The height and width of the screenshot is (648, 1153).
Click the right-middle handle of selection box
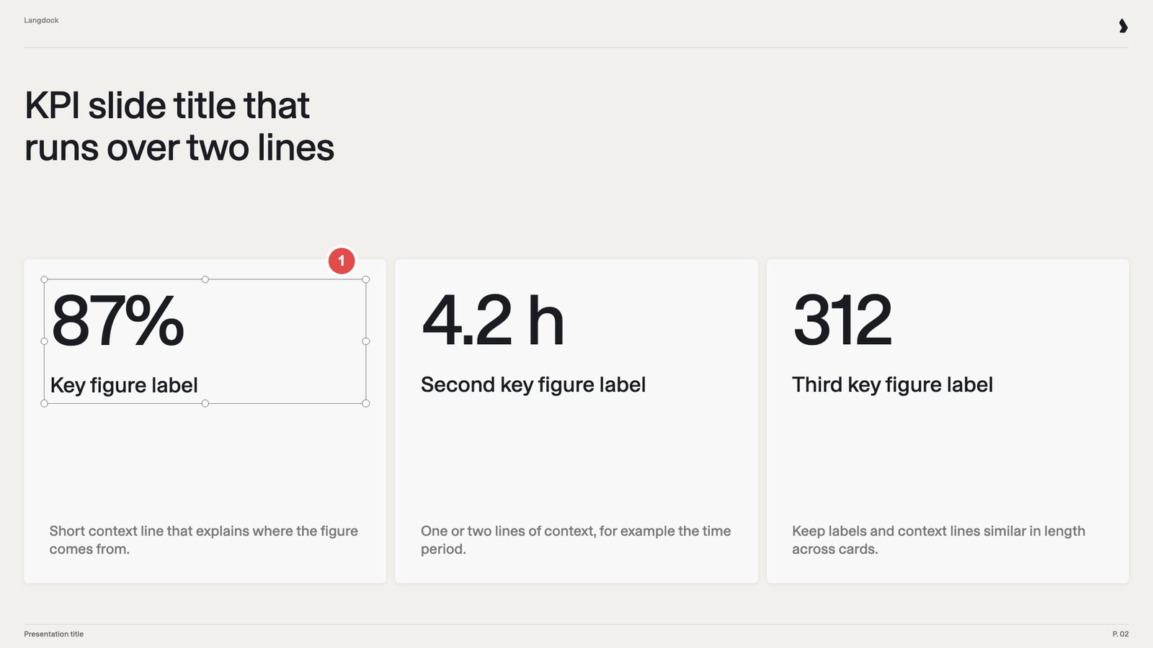[366, 341]
